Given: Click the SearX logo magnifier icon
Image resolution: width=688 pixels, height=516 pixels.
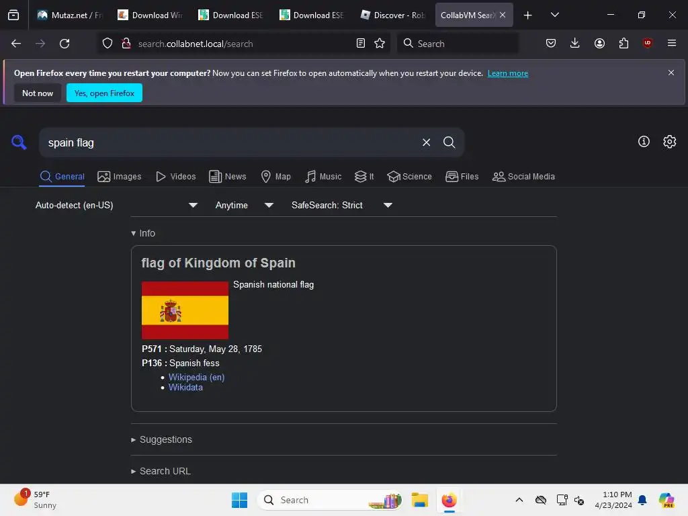Looking at the screenshot, I should [x=19, y=142].
